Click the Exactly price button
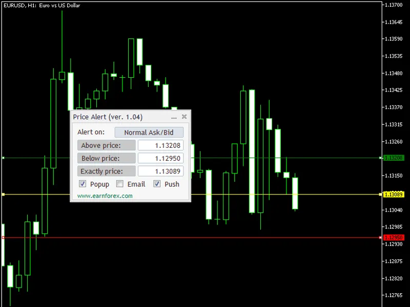Image resolution: width=410 pixels, height=307 pixels. coord(107,171)
